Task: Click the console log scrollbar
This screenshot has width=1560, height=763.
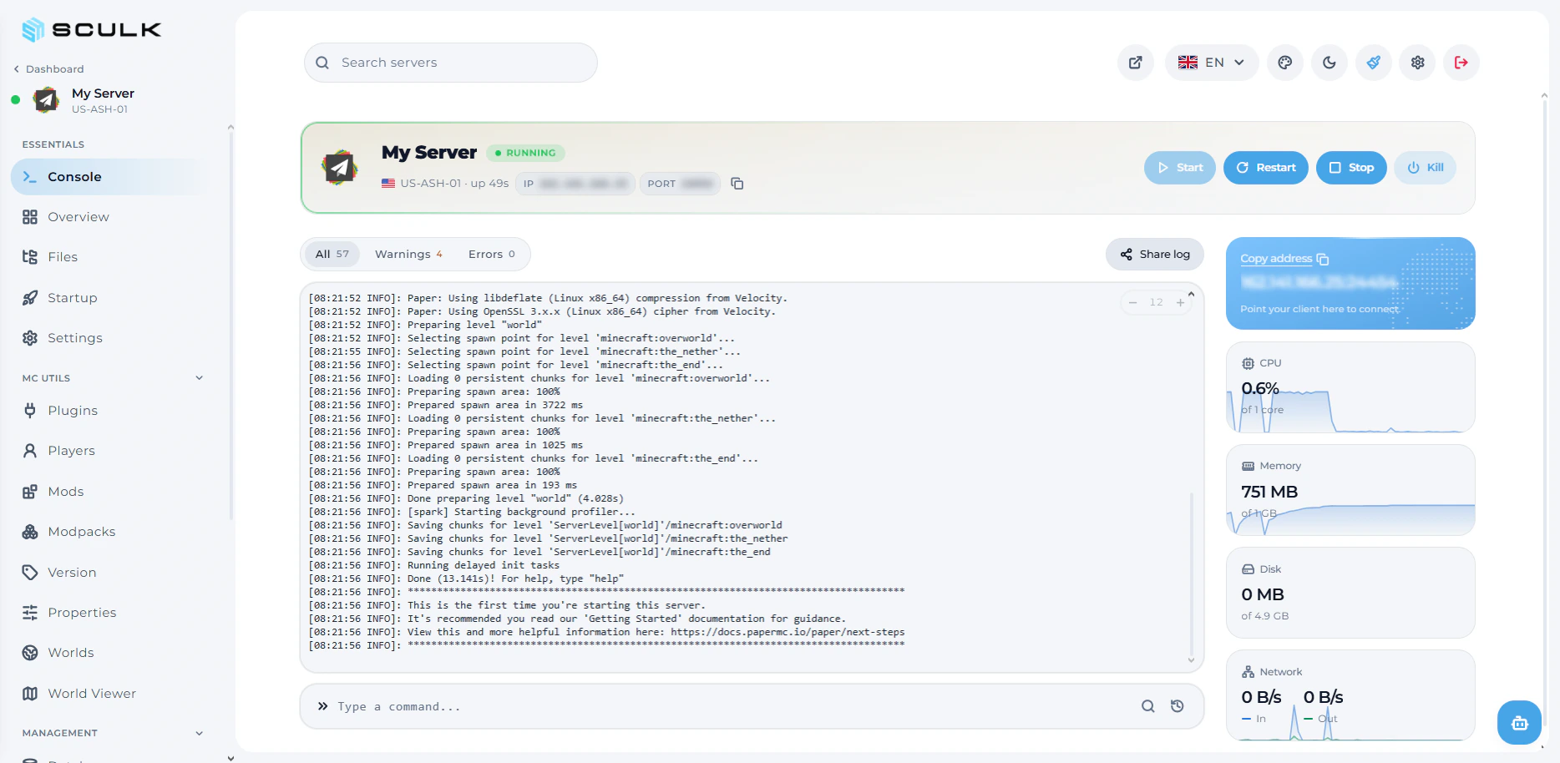Action: point(1191,576)
